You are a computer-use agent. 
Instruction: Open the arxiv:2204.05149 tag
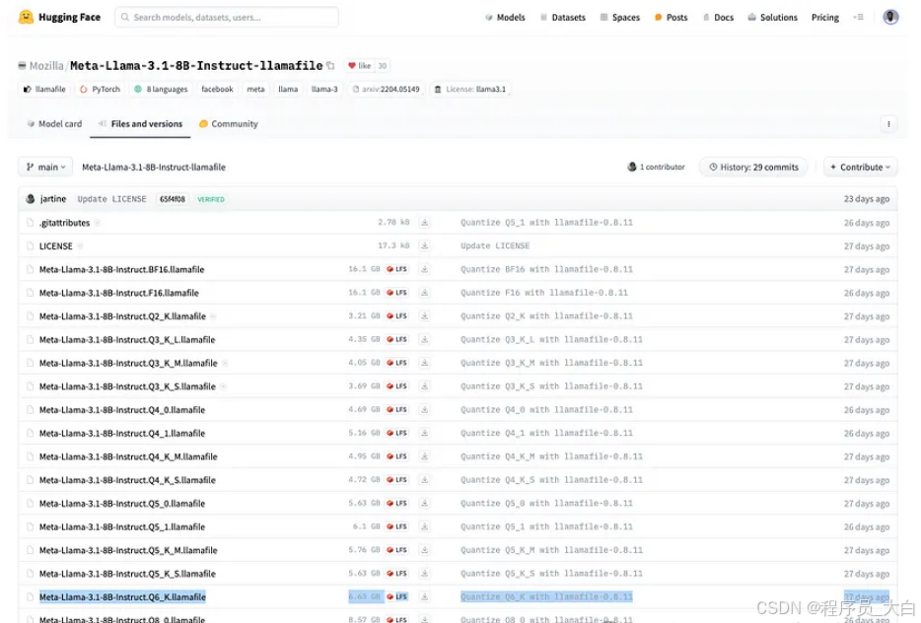click(x=387, y=90)
